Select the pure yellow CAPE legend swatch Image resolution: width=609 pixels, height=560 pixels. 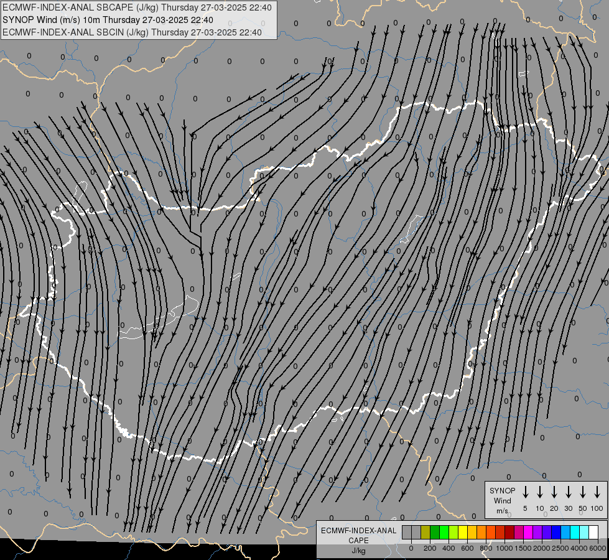(463, 532)
